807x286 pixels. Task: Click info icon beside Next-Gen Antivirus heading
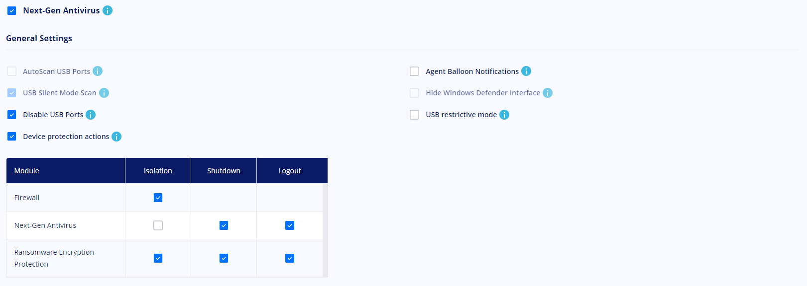tap(108, 10)
